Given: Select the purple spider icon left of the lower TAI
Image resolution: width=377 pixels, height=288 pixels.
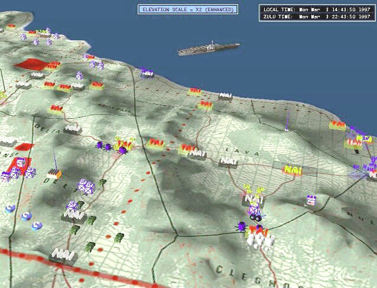Looking at the screenshot, I should point(241,226).
